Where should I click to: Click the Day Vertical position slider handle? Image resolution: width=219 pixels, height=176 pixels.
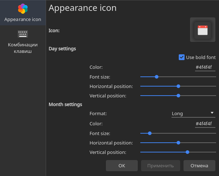pos(178,96)
